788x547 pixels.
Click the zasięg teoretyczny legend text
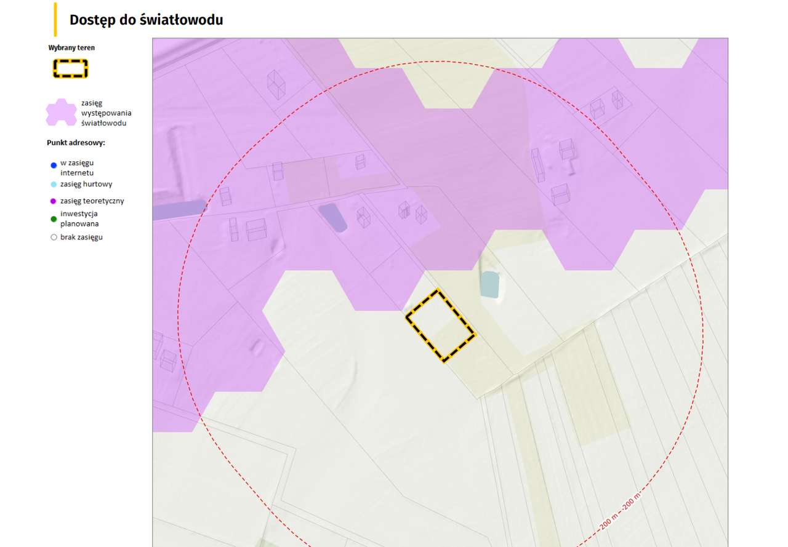click(91, 201)
